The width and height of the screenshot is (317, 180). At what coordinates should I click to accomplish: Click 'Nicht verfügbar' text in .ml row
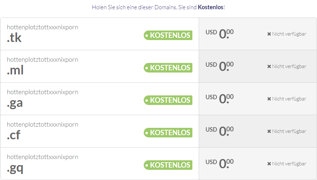(x=289, y=66)
